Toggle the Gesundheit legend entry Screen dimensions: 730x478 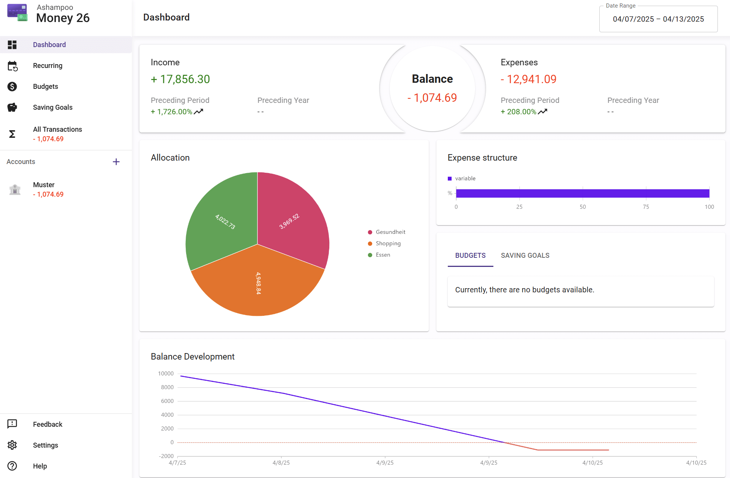pyautogui.click(x=390, y=232)
